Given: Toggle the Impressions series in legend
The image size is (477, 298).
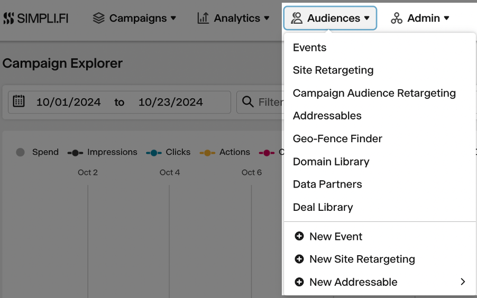Looking at the screenshot, I should pyautogui.click(x=102, y=152).
